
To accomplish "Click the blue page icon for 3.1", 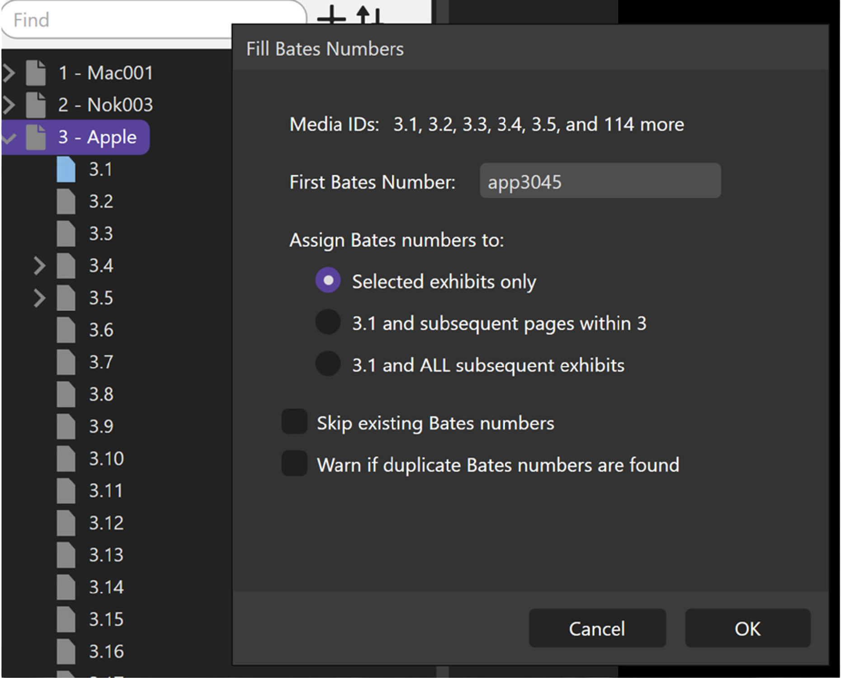I will point(66,169).
